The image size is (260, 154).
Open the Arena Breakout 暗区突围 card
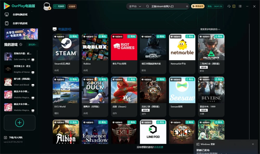[x=153, y=54]
